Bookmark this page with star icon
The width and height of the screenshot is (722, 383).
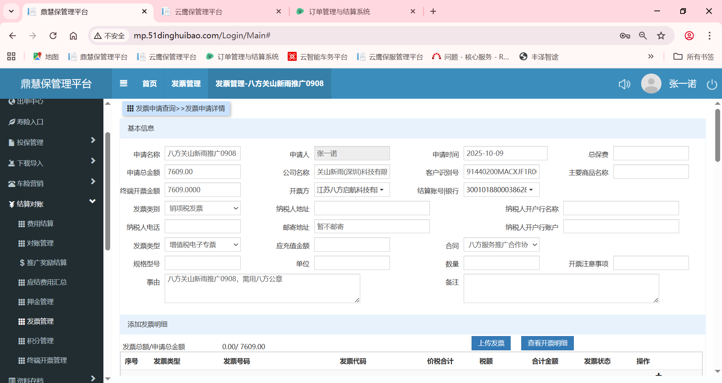(x=661, y=36)
